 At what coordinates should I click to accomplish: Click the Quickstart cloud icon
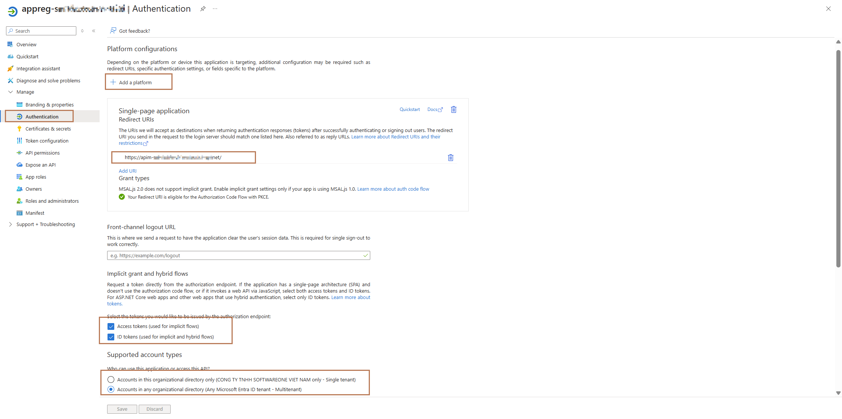pyautogui.click(x=10, y=56)
